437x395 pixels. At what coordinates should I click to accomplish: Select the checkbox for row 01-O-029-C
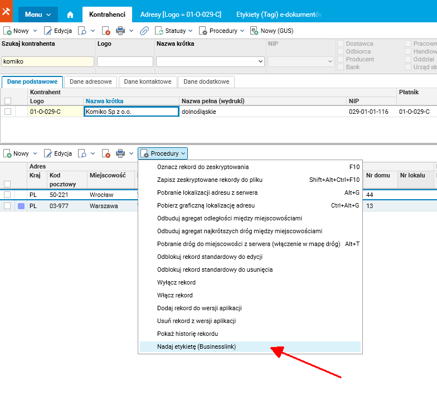pos(8,112)
